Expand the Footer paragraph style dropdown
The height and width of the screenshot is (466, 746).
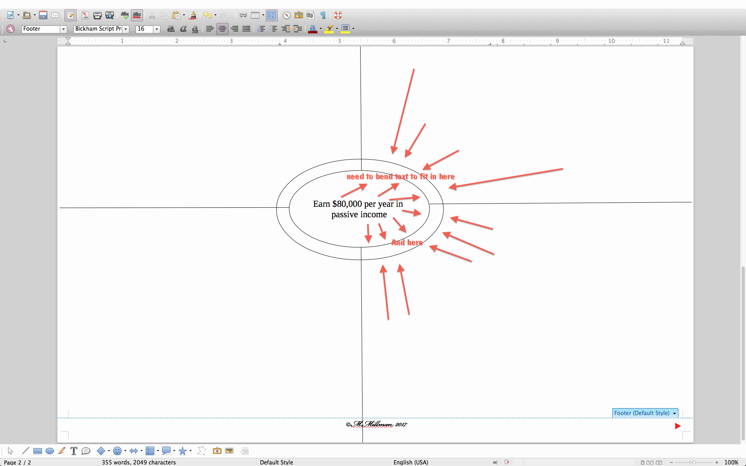click(x=63, y=29)
